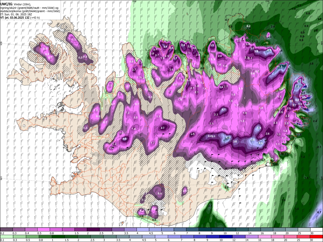323x242 pixels.
Task: Click the 15W longitude label at the top
Action: (x=267, y=1)
